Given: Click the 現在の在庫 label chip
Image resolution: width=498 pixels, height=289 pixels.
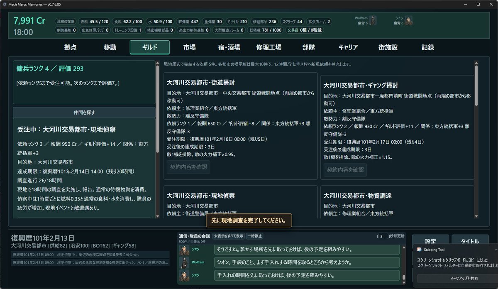Looking at the screenshot, I should [x=66, y=22].
